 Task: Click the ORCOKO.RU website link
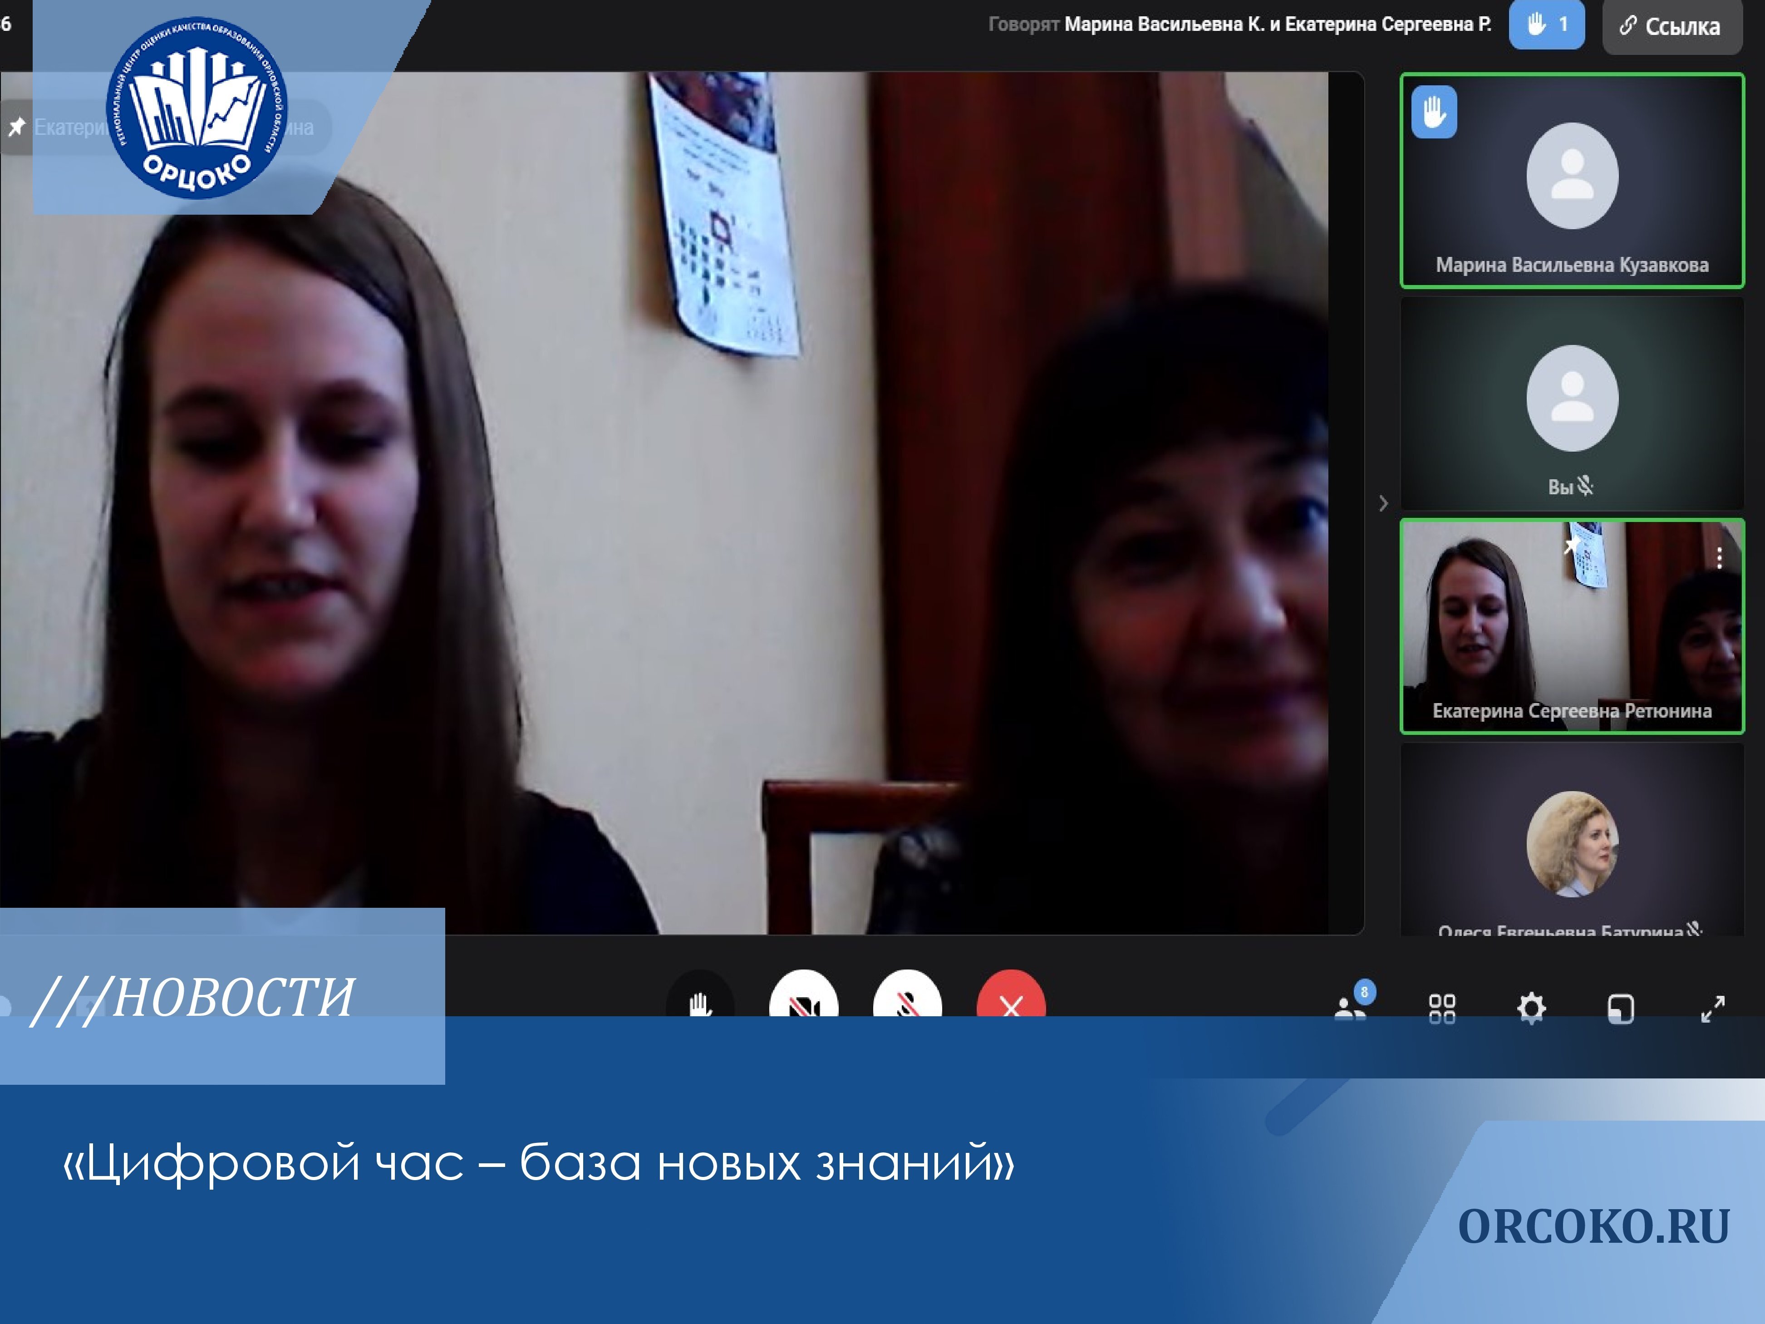tap(1593, 1226)
